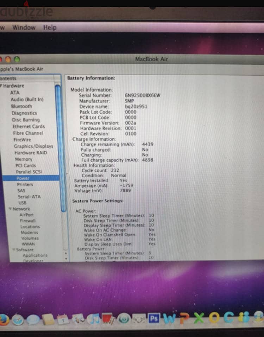
Task: Launch iTunes music note icon
Action: [94, 318]
